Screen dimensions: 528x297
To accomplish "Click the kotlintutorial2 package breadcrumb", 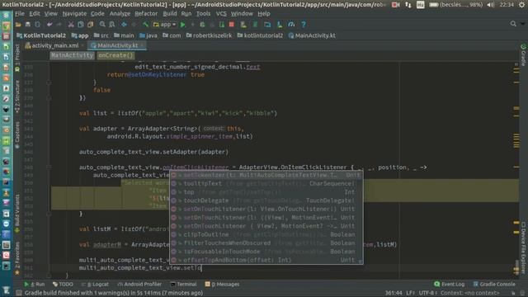I will click(260, 35).
